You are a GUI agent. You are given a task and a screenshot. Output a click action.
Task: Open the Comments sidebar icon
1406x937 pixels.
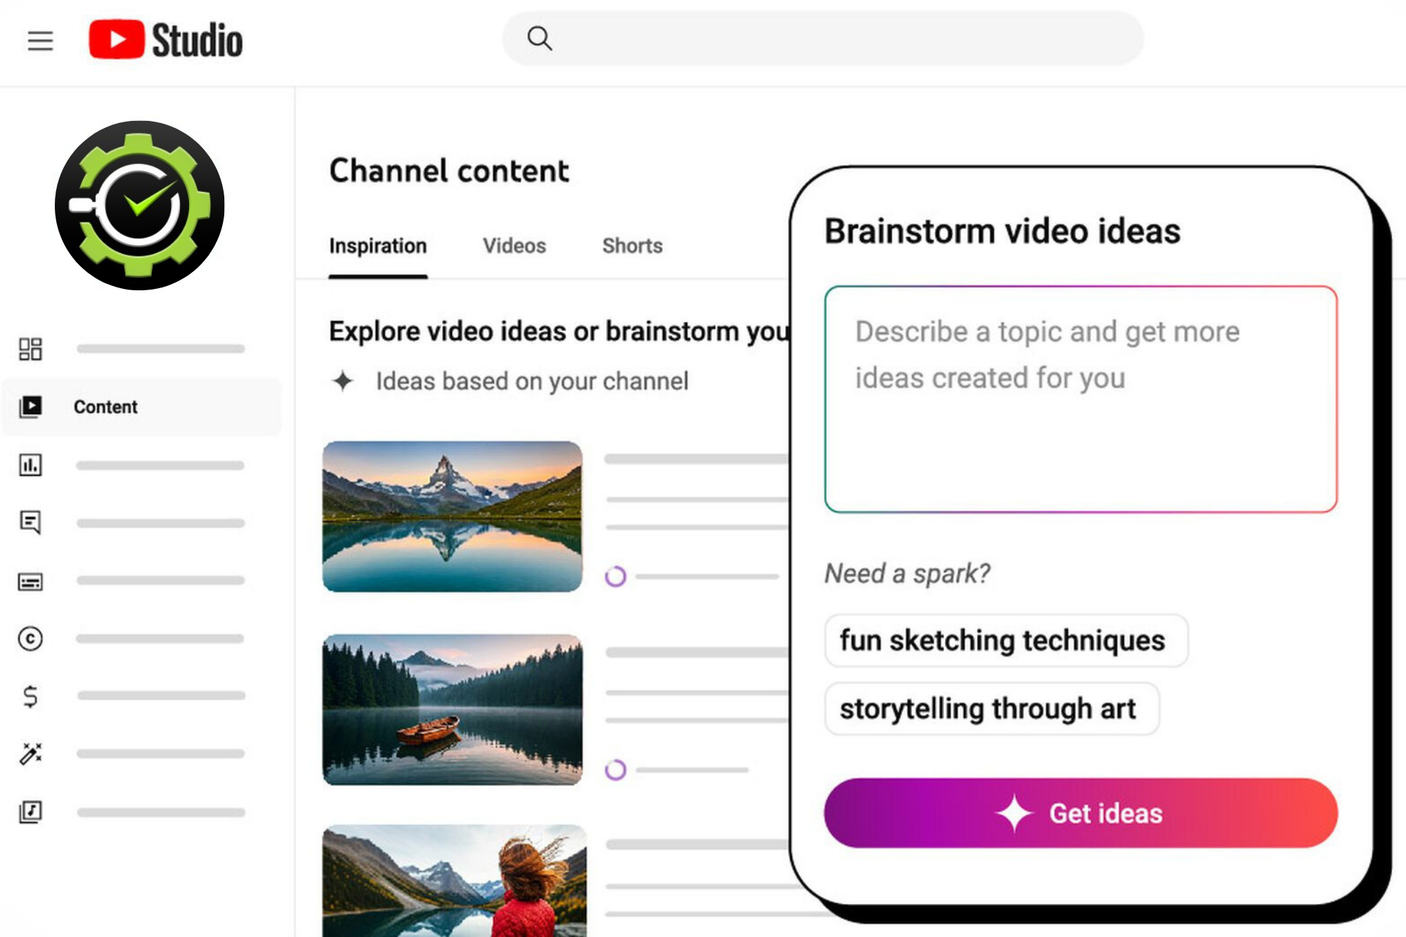[30, 522]
